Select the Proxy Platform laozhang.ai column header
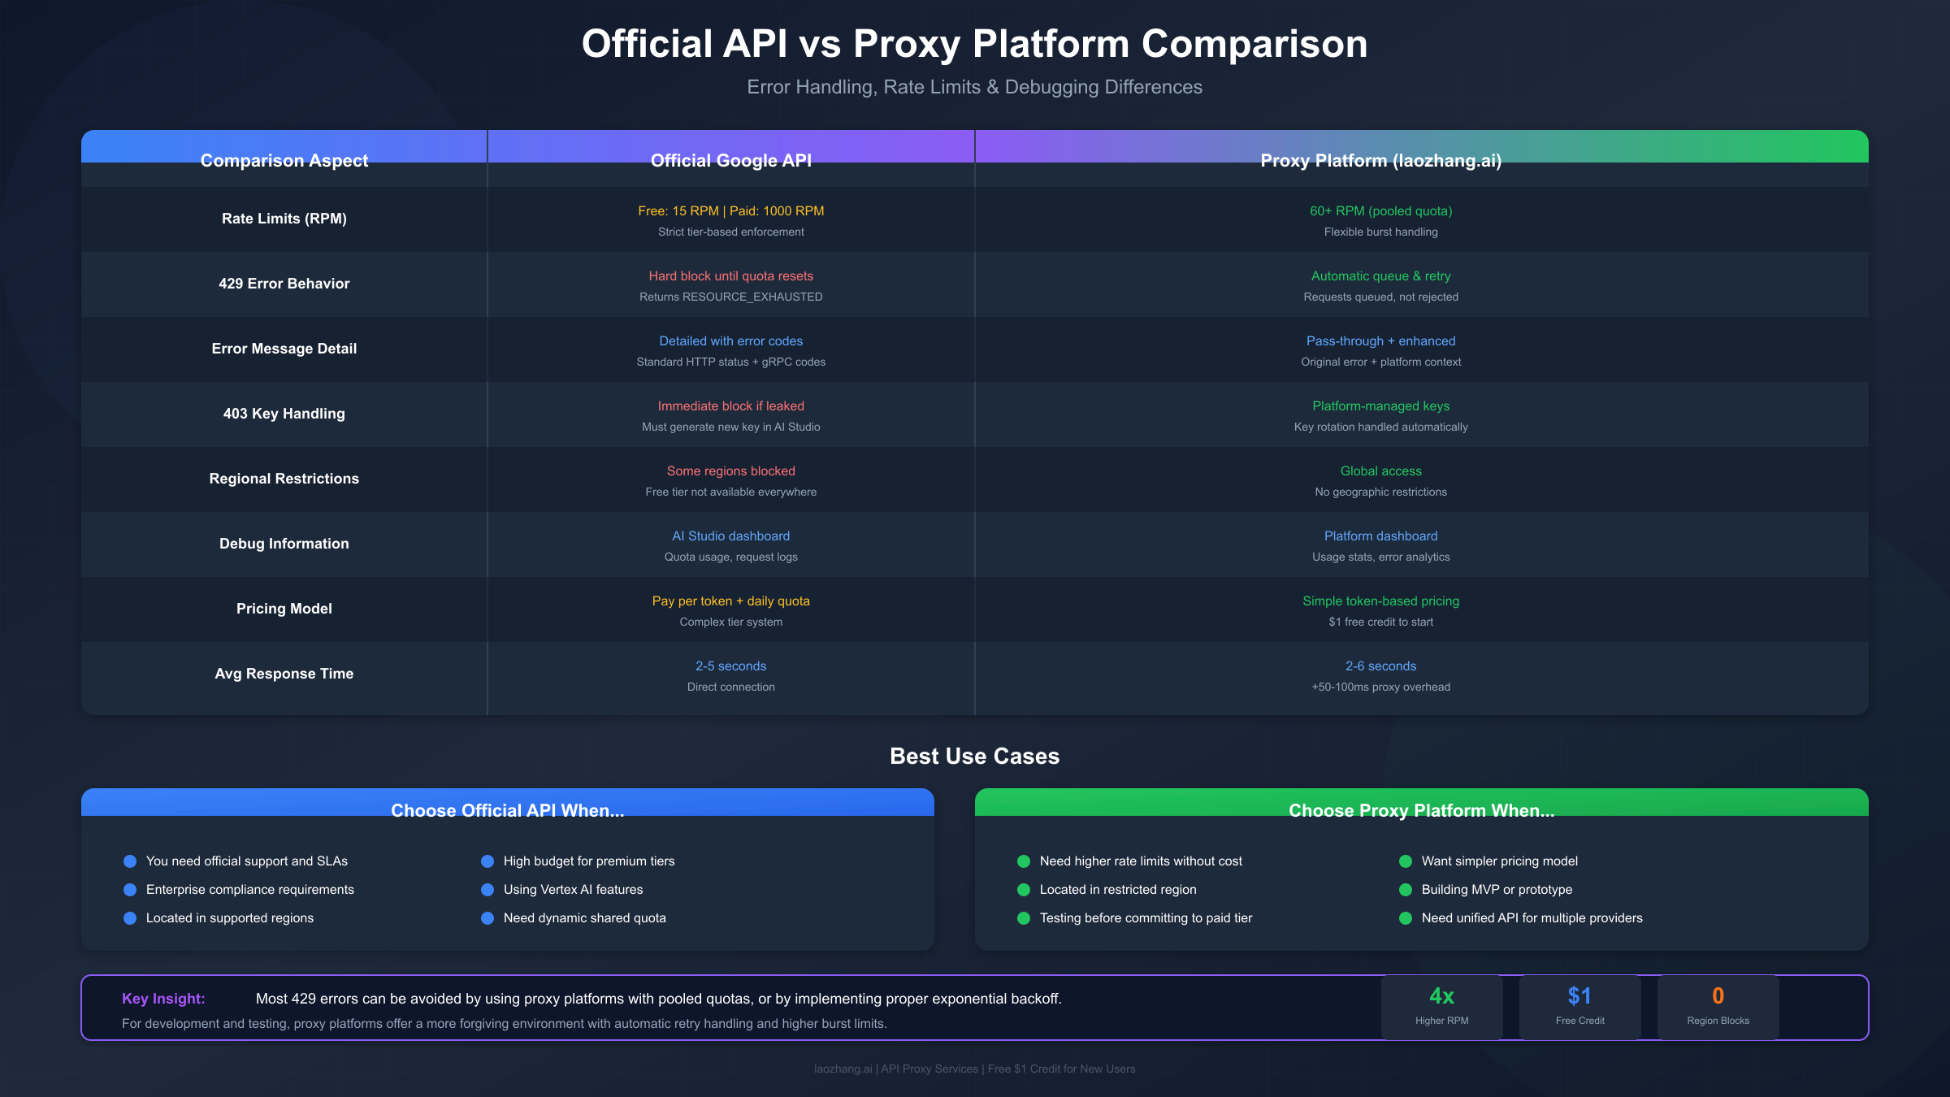This screenshot has width=1950, height=1097. [x=1380, y=160]
